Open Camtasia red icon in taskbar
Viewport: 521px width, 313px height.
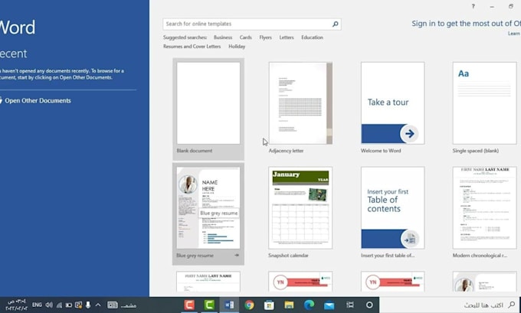click(x=189, y=305)
